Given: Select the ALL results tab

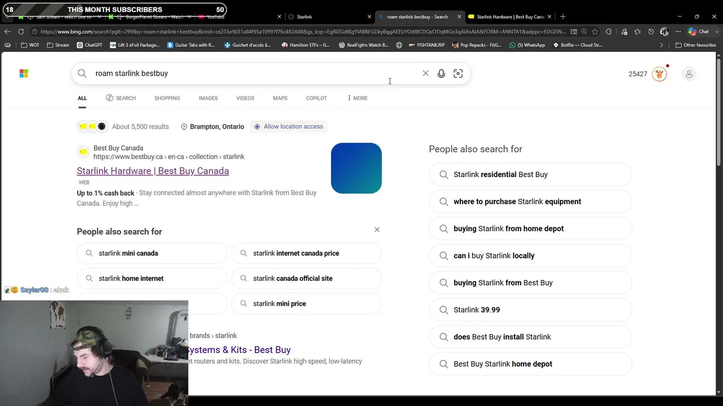Looking at the screenshot, I should click(82, 98).
